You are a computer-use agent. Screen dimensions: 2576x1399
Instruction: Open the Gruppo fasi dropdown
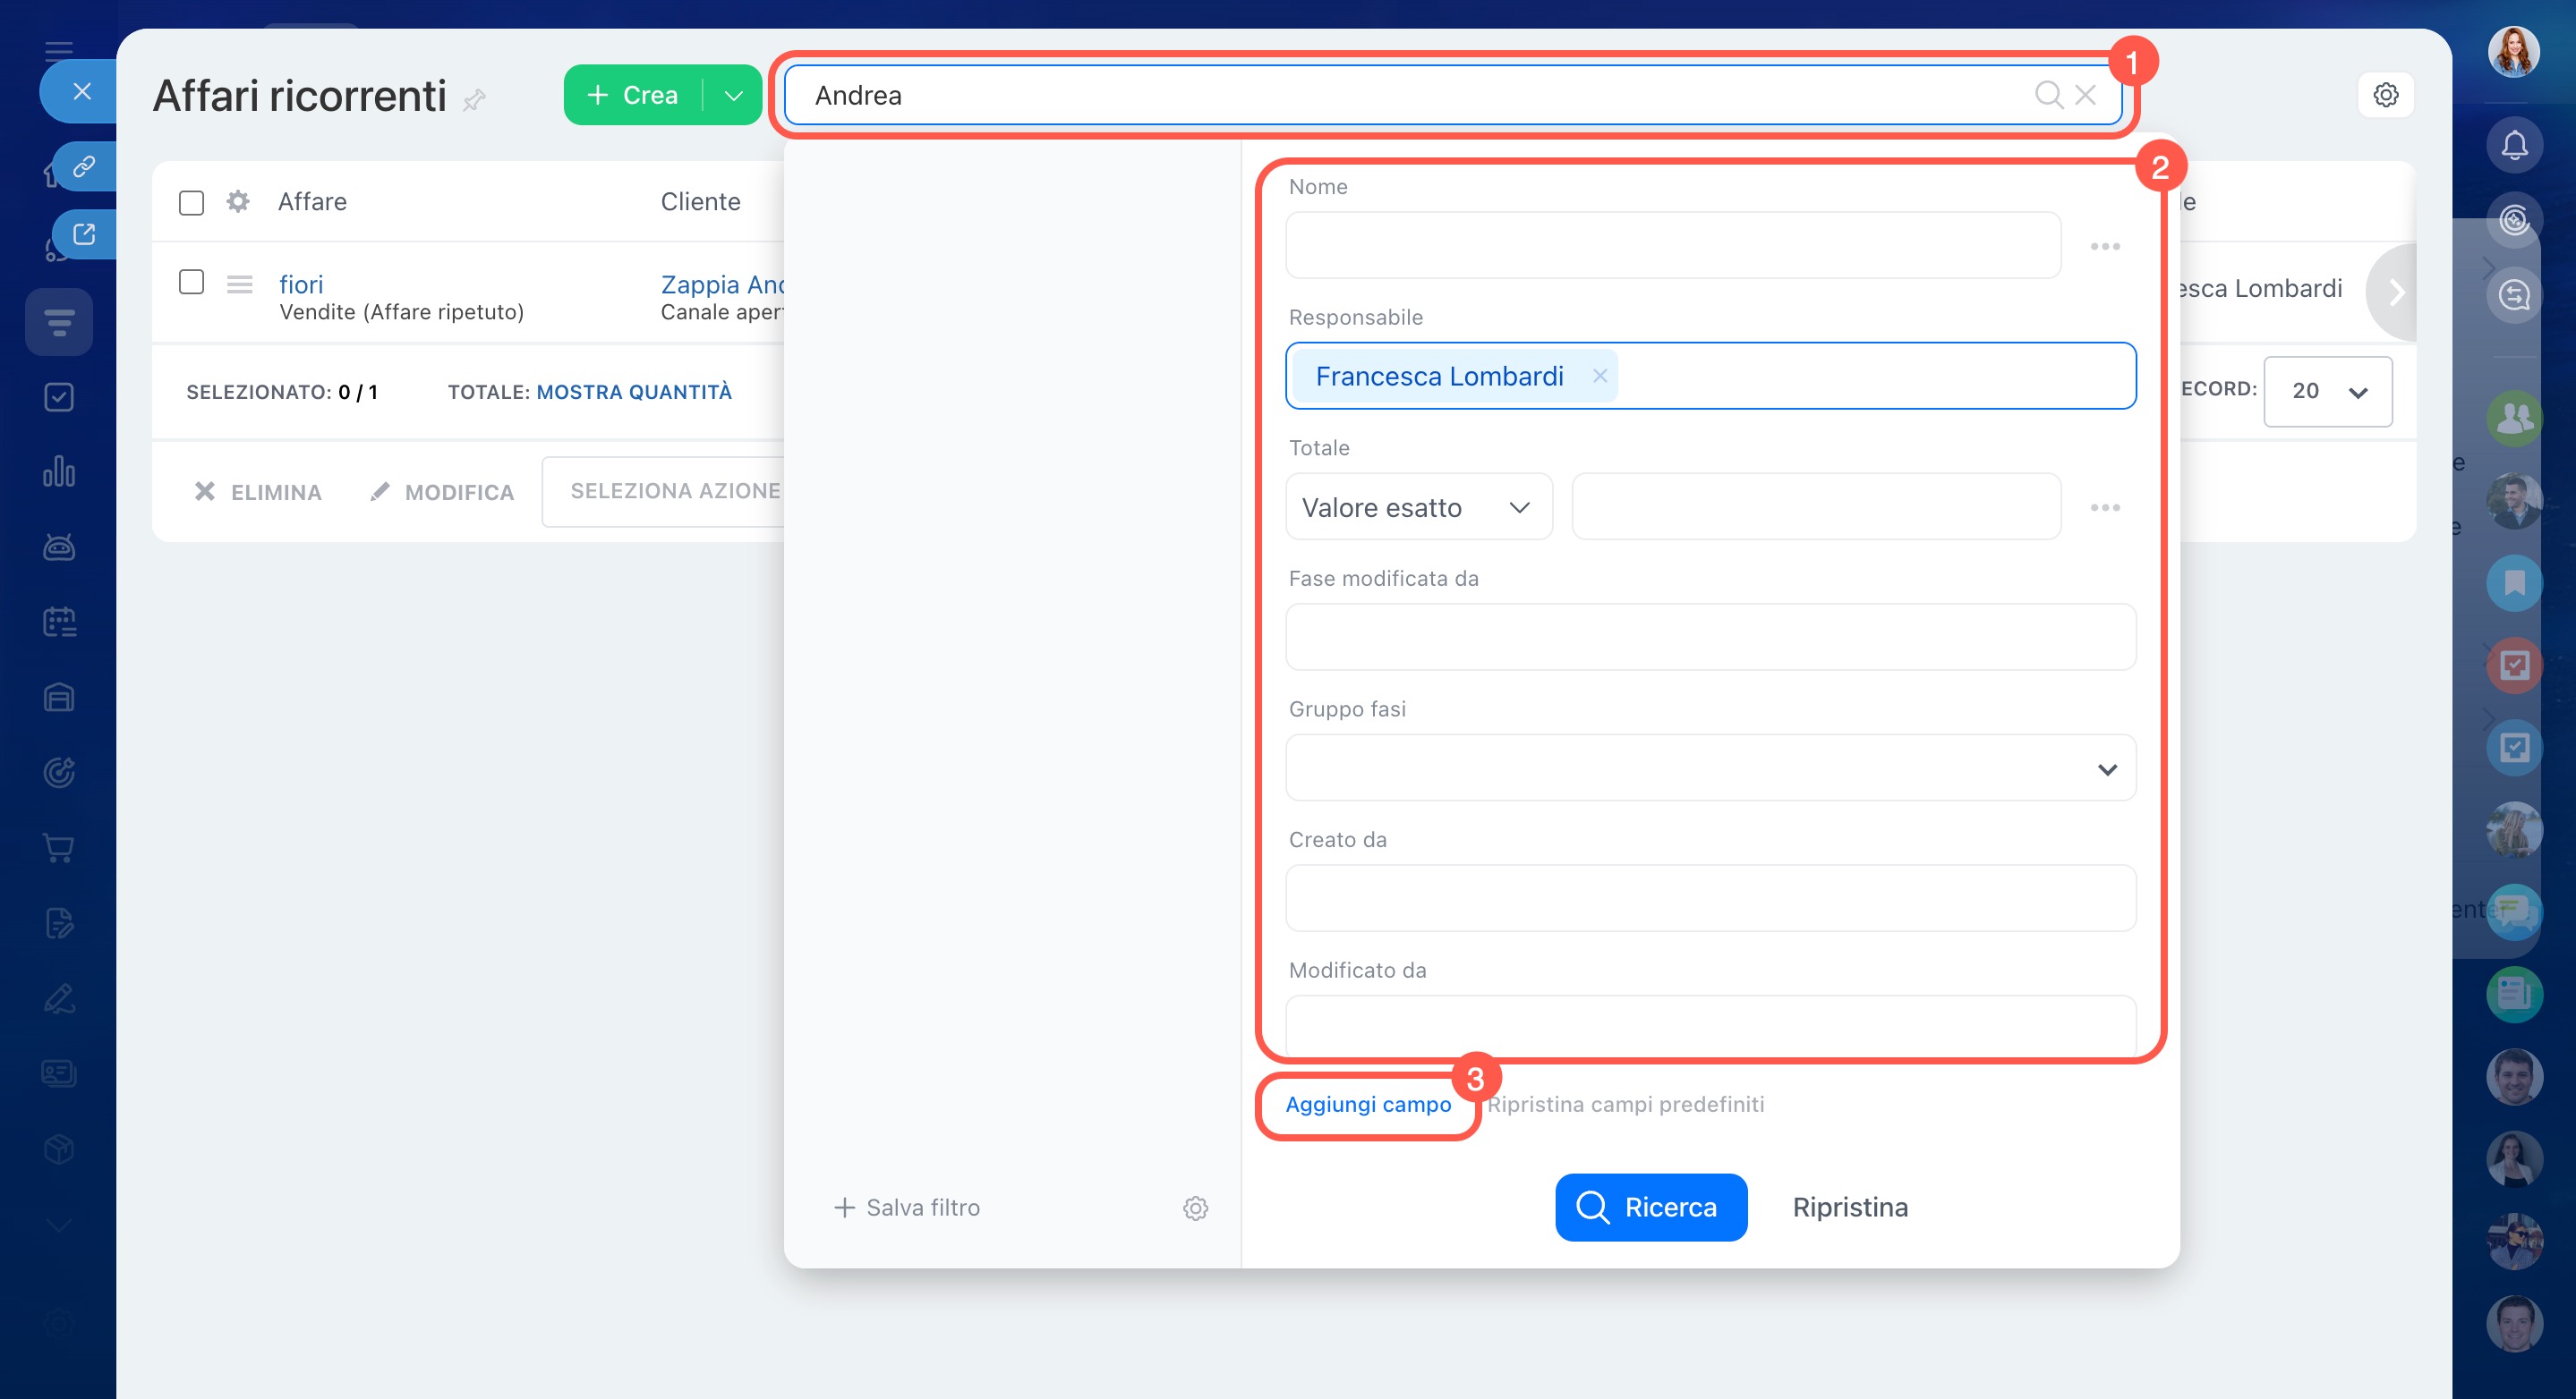tap(1710, 768)
